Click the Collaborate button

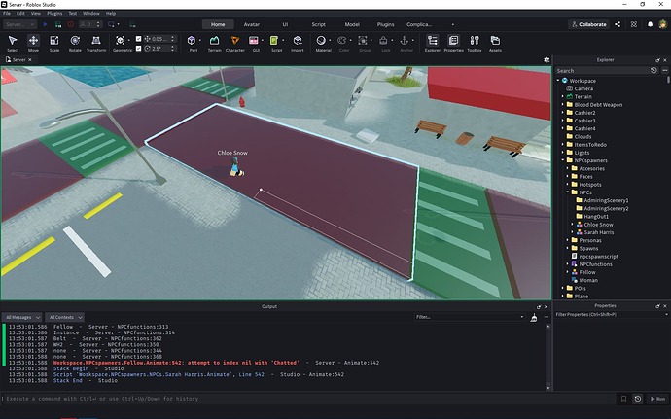[x=589, y=24]
